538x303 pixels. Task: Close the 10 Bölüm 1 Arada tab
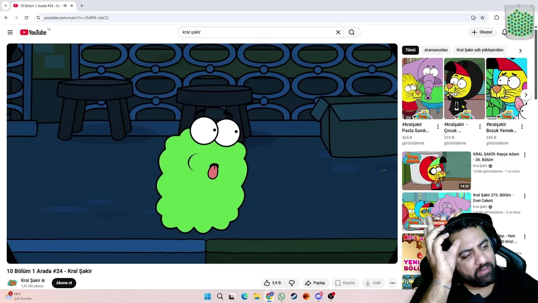pyautogui.click(x=72, y=6)
